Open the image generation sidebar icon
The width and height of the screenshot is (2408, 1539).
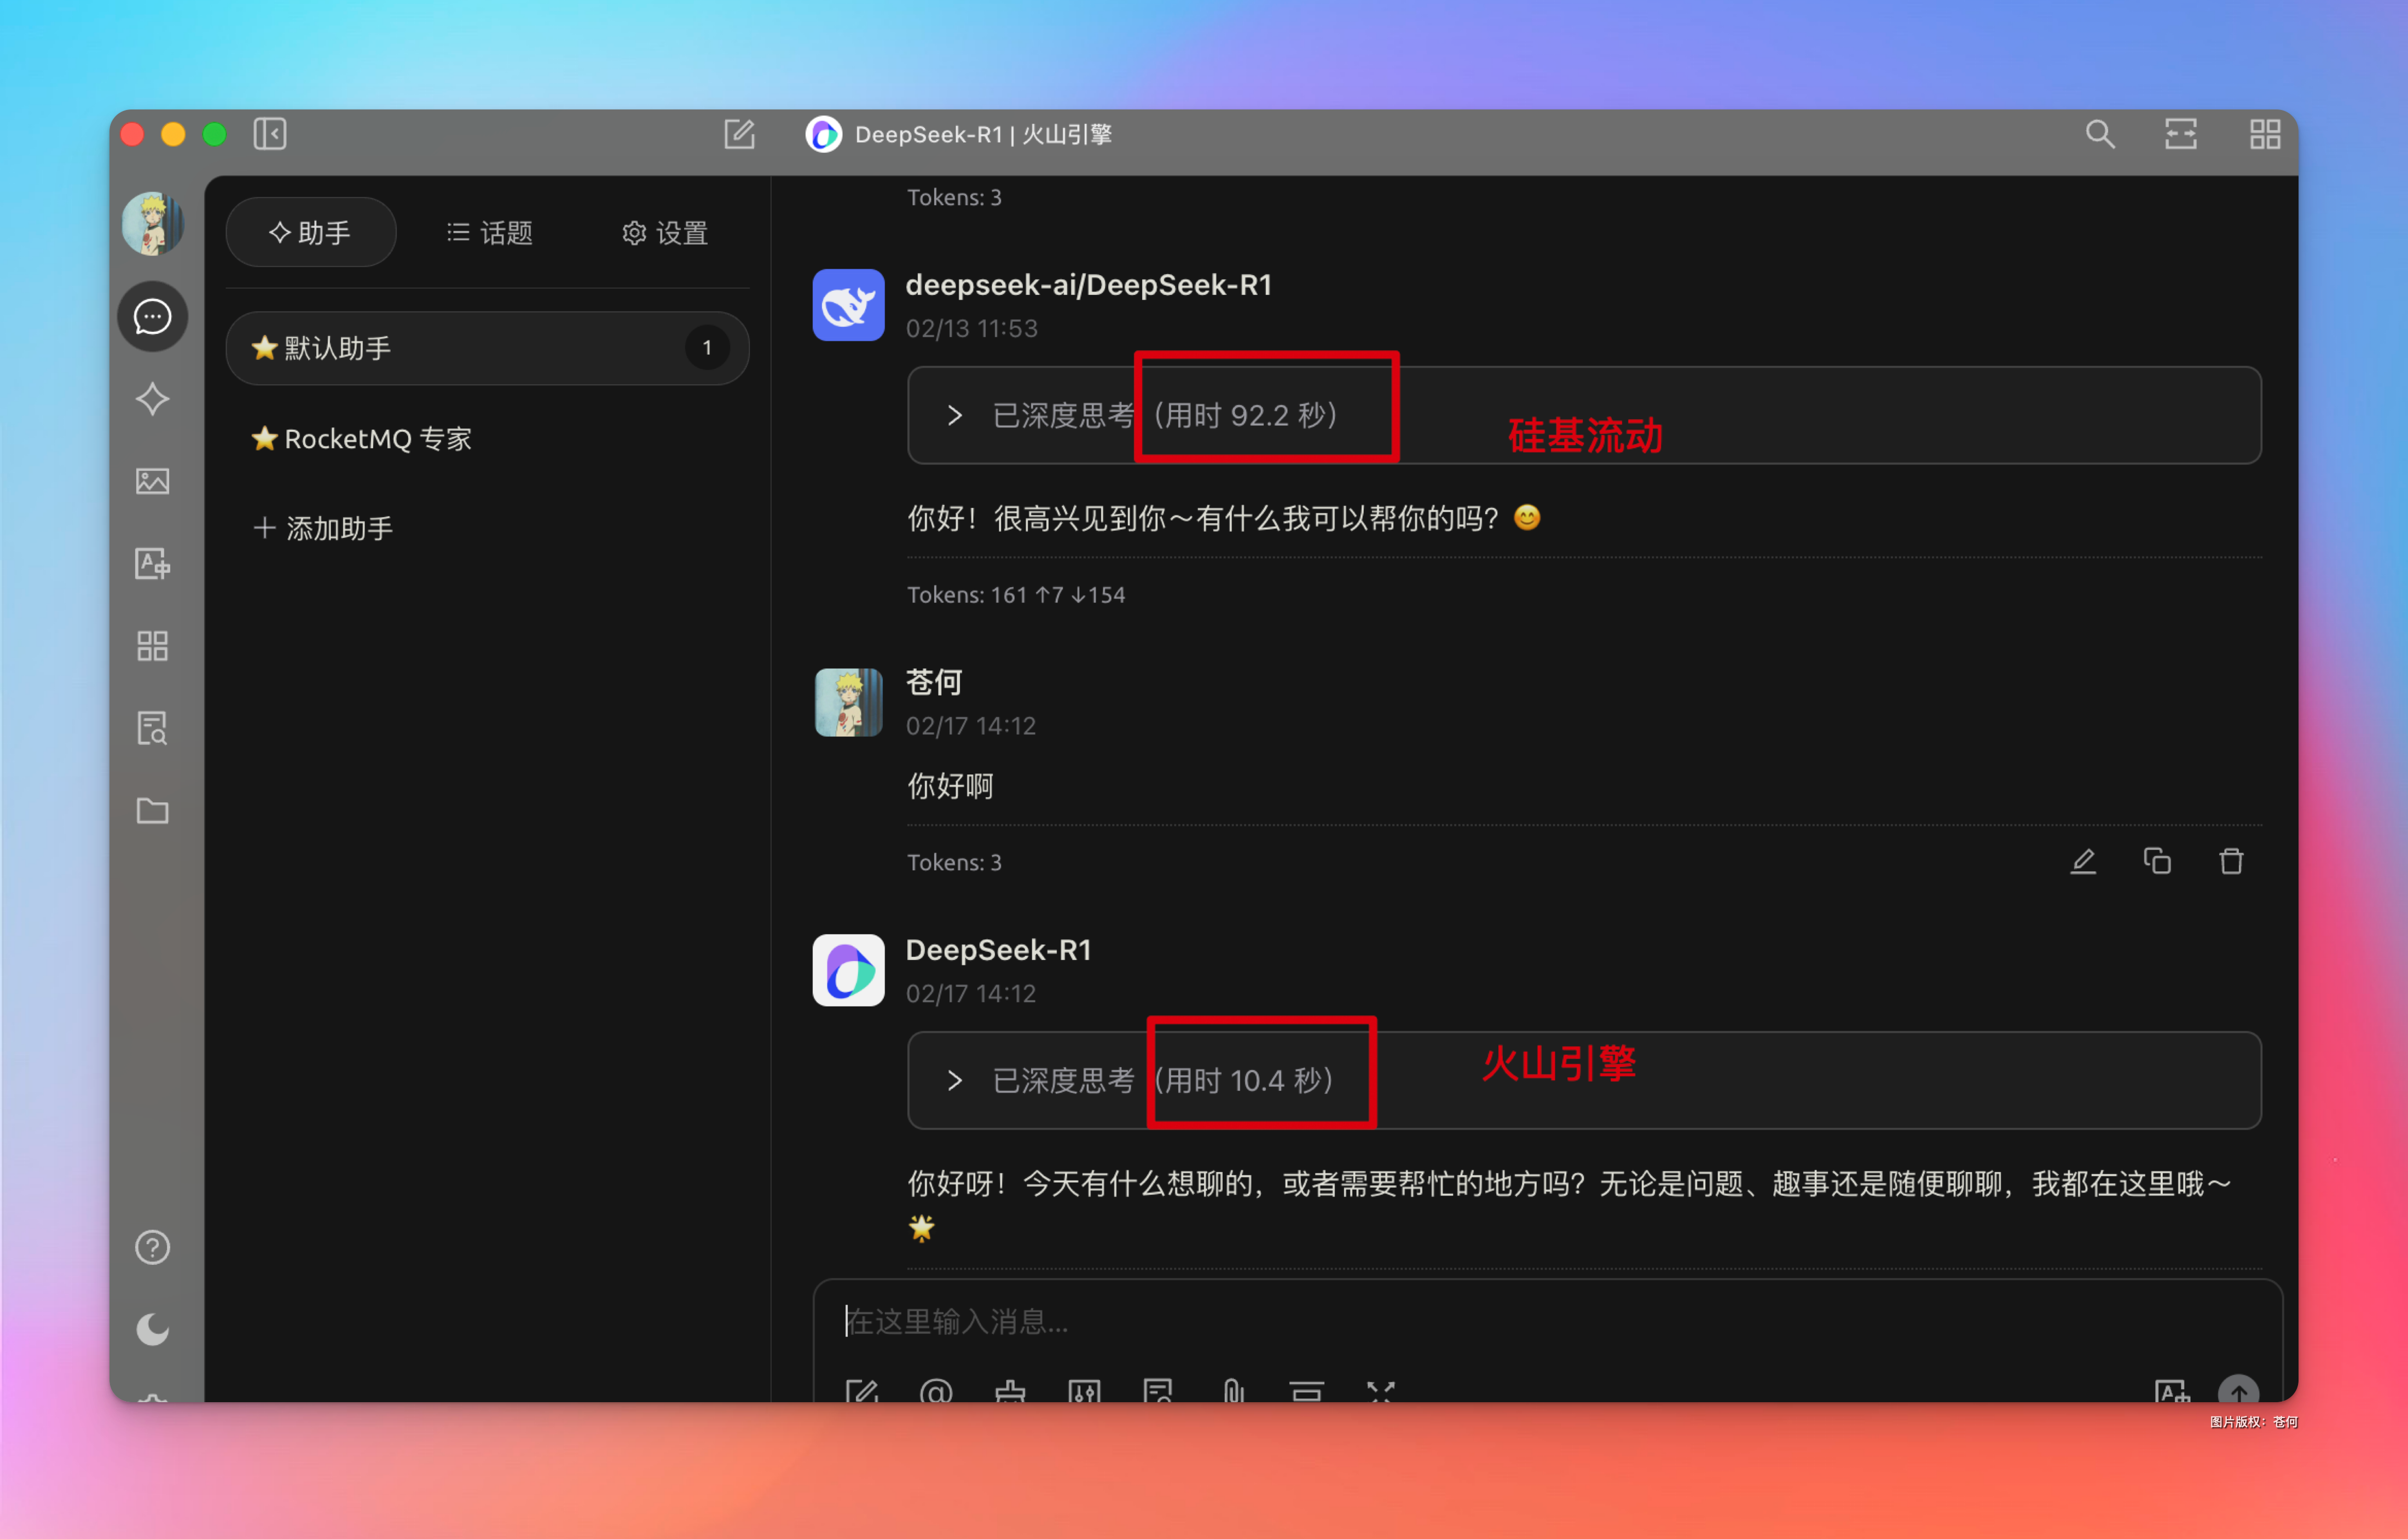click(x=152, y=481)
